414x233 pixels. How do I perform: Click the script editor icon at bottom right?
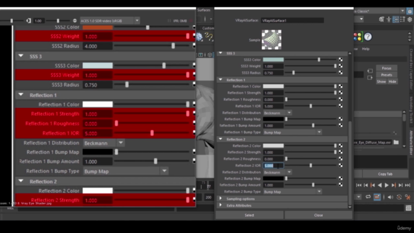pyautogui.click(x=408, y=208)
